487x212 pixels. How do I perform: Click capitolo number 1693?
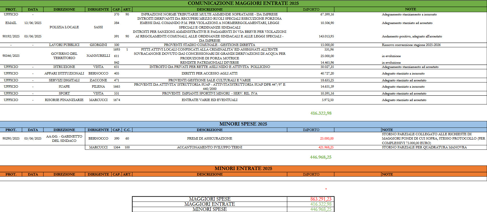pos(117,49)
